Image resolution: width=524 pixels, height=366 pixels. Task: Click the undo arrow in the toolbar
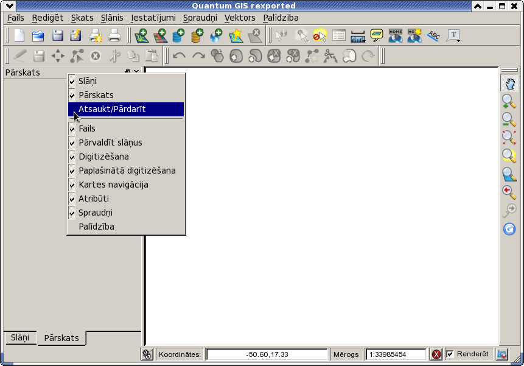[180, 56]
